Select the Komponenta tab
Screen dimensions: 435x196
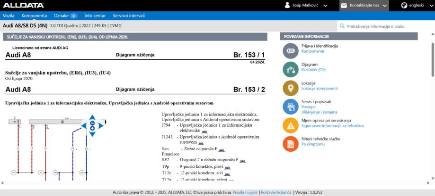pos(34,16)
